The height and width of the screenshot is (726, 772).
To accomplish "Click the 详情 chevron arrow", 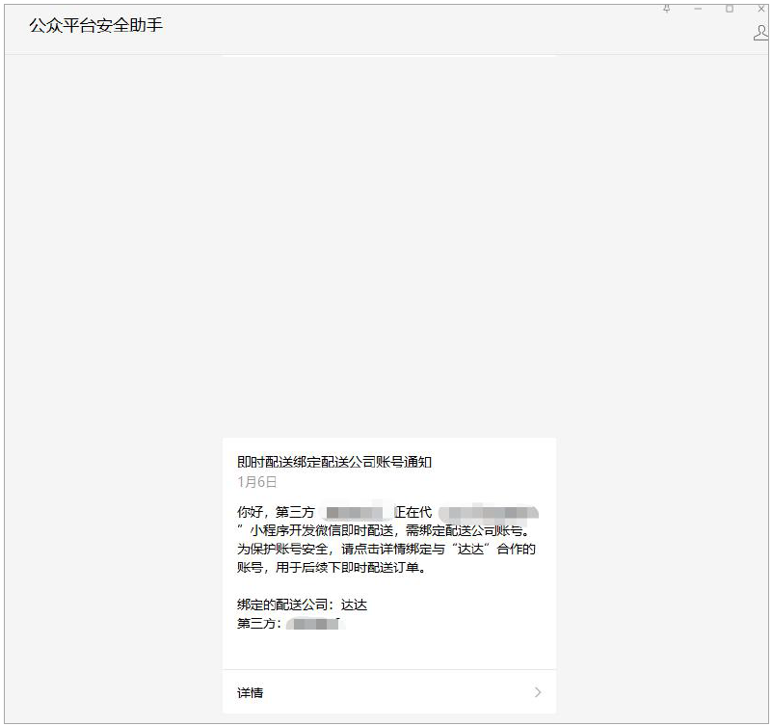I will pos(538,692).
